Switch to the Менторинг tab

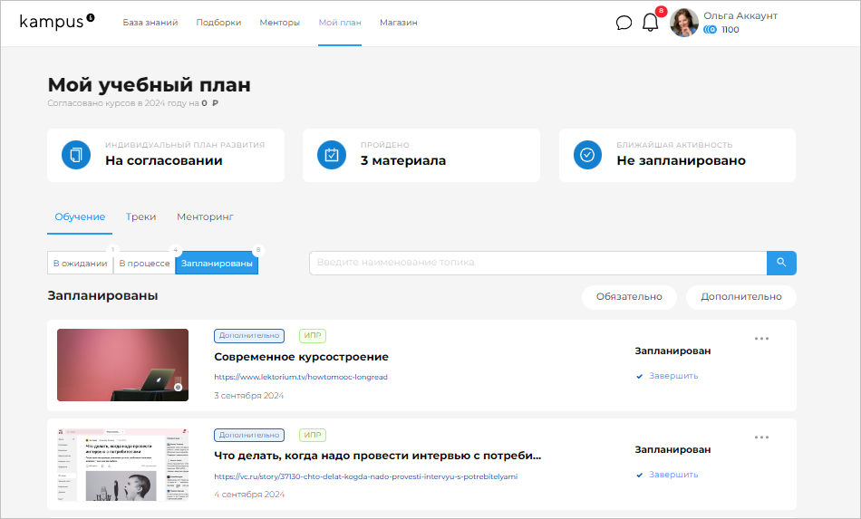[x=205, y=216]
